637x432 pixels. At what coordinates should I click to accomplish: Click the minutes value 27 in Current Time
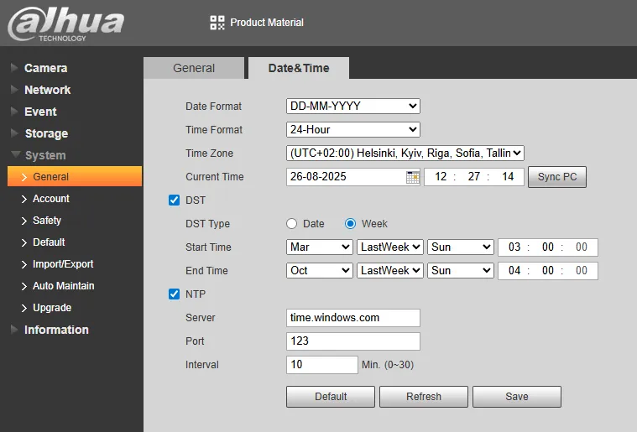tap(473, 177)
